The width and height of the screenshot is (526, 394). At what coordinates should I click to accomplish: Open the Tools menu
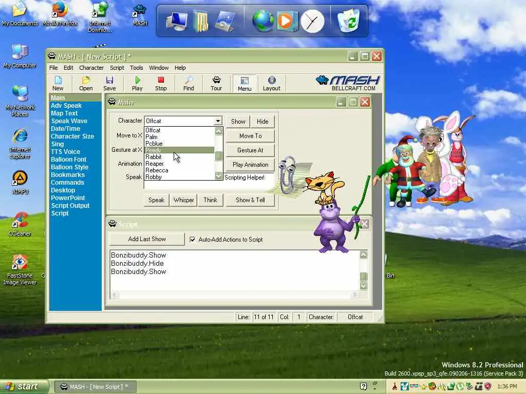pyautogui.click(x=137, y=68)
